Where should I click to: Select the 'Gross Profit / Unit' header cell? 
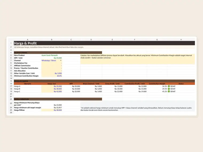click(112, 84)
